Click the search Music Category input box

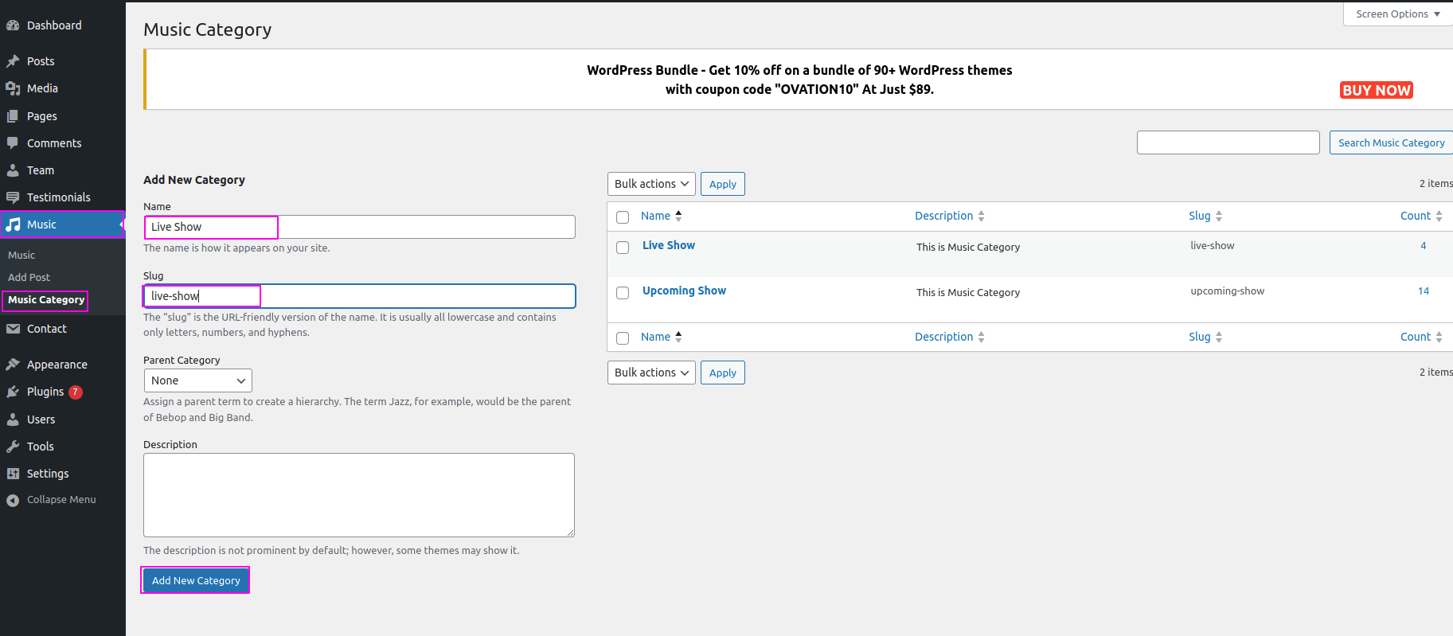click(1228, 142)
